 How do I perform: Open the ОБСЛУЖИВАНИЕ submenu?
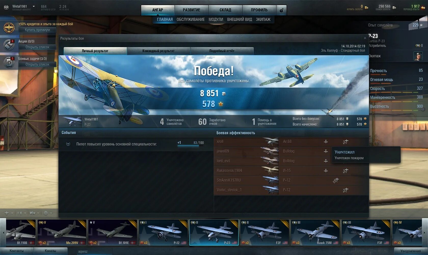point(191,20)
